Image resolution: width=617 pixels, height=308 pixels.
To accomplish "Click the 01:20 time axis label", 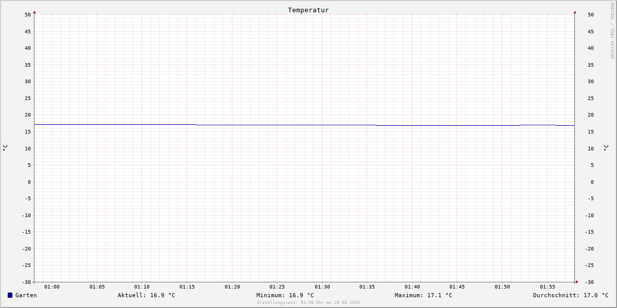I will [232, 287].
